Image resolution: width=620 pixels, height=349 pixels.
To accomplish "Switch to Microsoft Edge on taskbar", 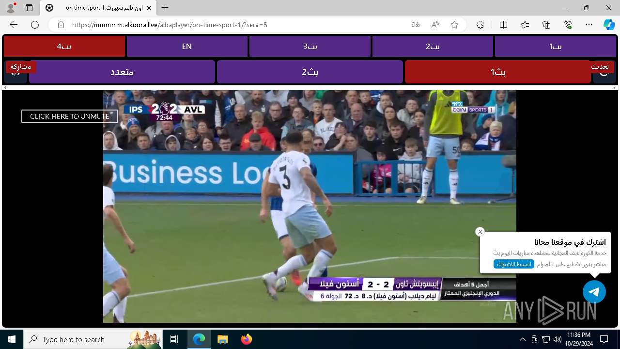I will point(199,339).
